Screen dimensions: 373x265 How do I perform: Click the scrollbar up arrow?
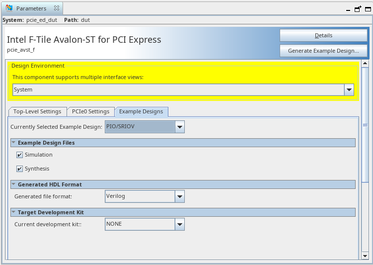click(x=365, y=63)
